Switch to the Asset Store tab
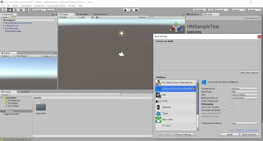Viewport: 263px width, 141px height. point(100,14)
